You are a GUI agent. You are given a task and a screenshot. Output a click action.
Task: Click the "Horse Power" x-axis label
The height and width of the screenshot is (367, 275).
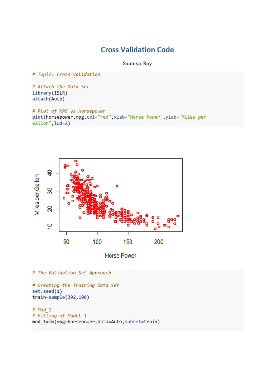[x=120, y=256]
